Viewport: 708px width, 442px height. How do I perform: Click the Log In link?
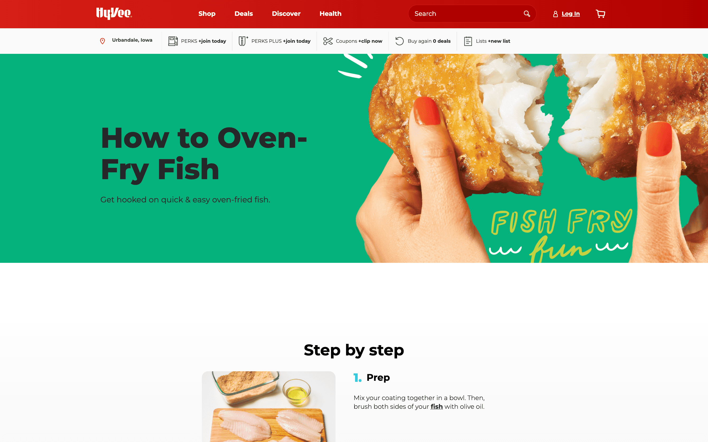coord(571,14)
